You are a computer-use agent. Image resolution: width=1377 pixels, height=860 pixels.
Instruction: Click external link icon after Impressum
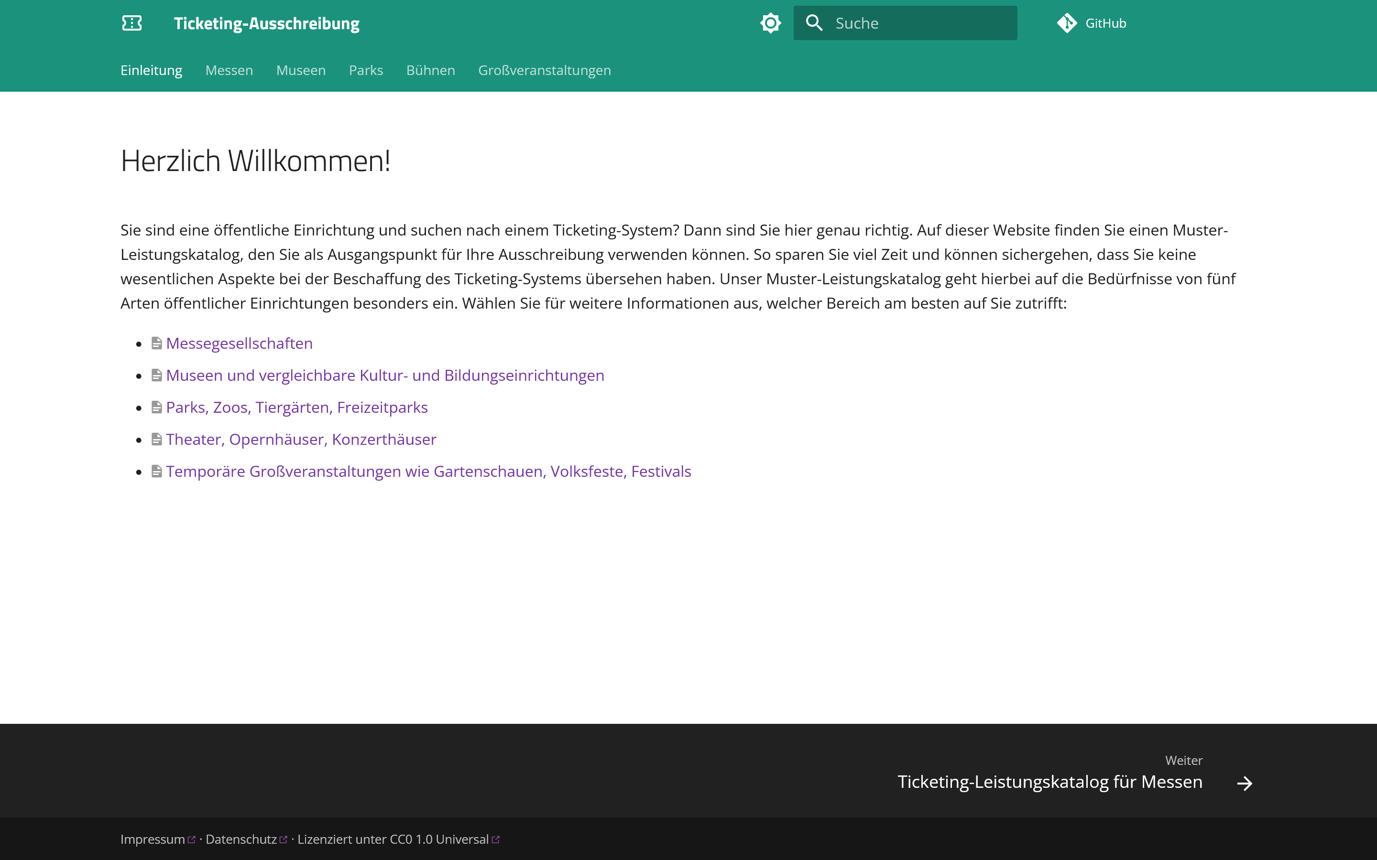pos(192,839)
